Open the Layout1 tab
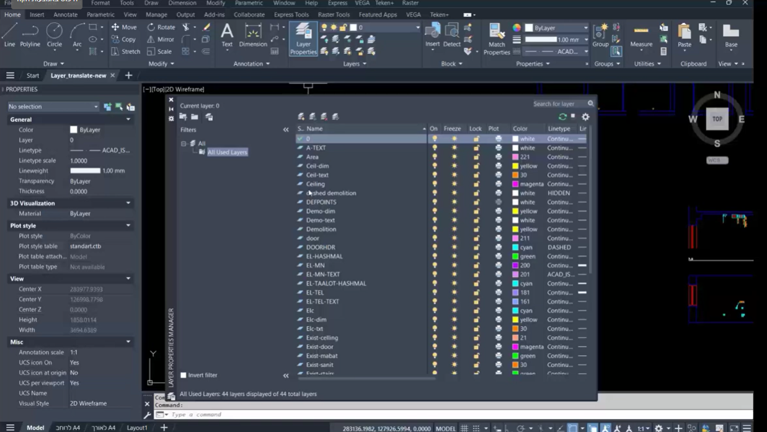Screen dimensions: 767x432 [x=137, y=427]
